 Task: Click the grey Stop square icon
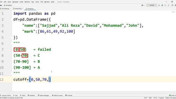click(169, 5)
